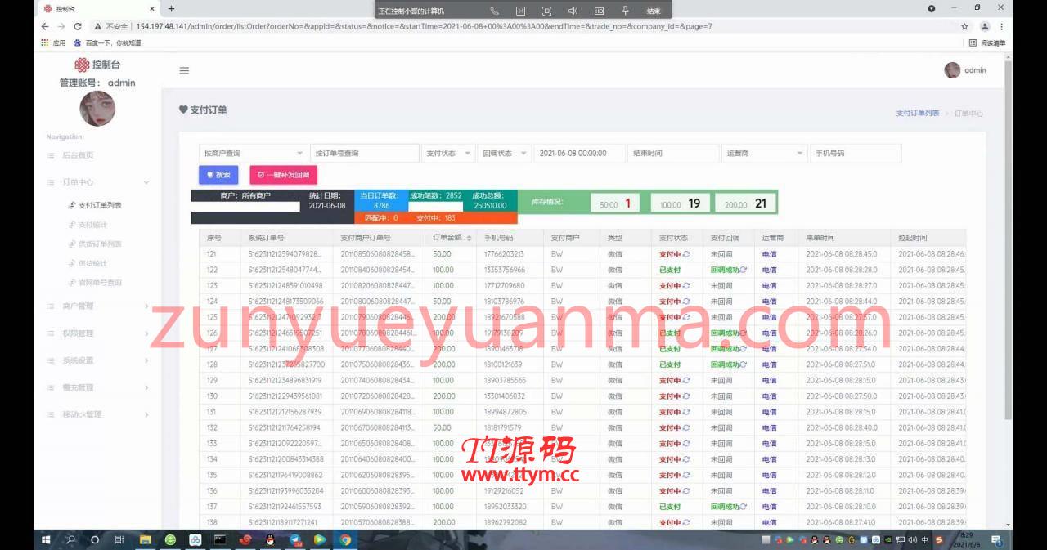The height and width of the screenshot is (550, 1047).
Task: Click the refresh icon in row 129 payment status
Action: (x=686, y=381)
